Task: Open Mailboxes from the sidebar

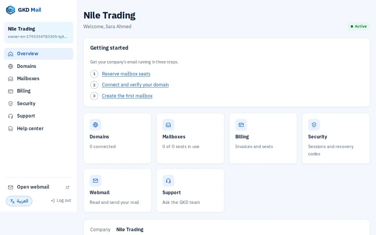Action: tap(38, 79)
